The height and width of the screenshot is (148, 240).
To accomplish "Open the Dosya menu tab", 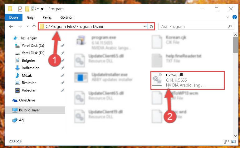I will (14, 17).
